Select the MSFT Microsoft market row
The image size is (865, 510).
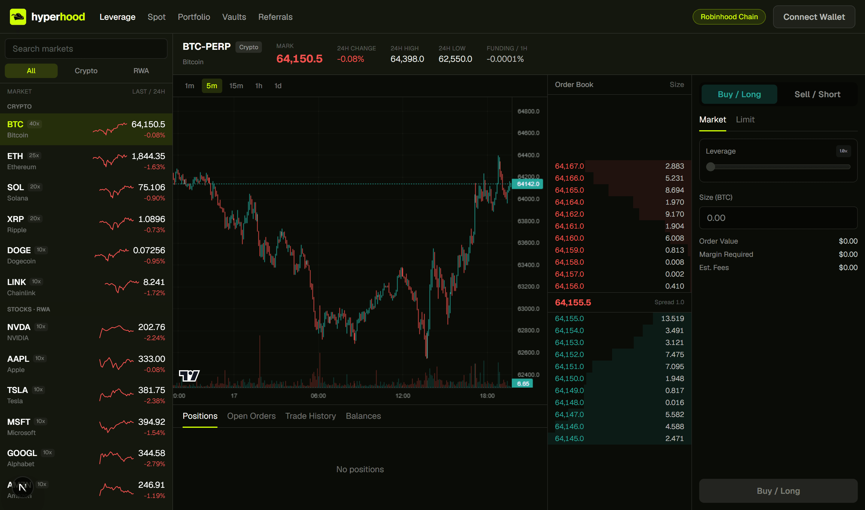tap(86, 427)
